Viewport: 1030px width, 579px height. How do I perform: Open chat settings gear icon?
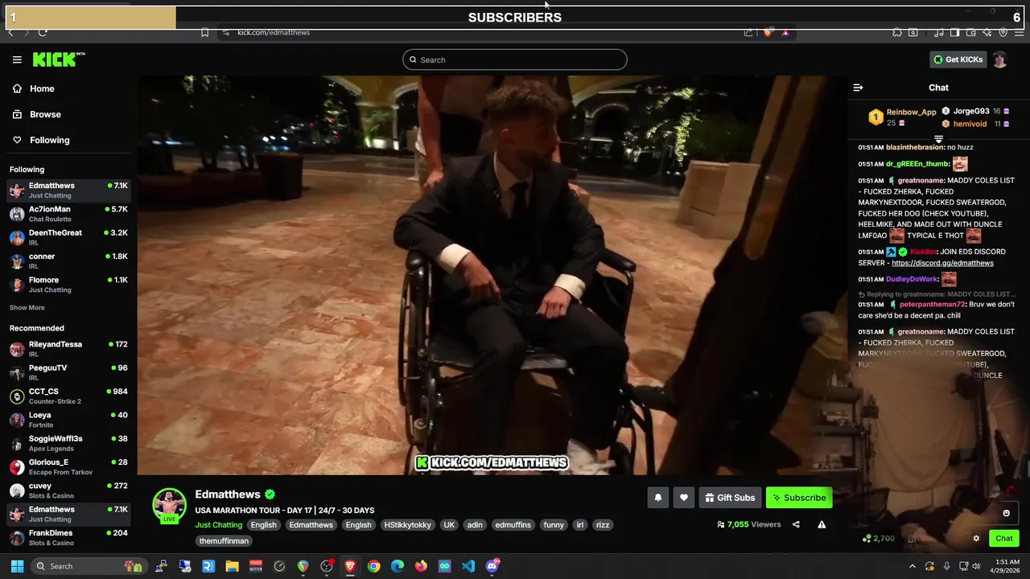click(976, 539)
